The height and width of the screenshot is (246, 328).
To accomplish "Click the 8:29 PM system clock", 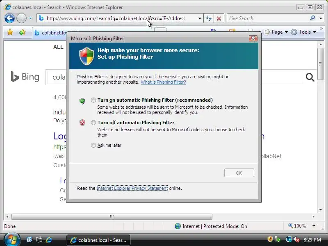I will click(312, 239).
